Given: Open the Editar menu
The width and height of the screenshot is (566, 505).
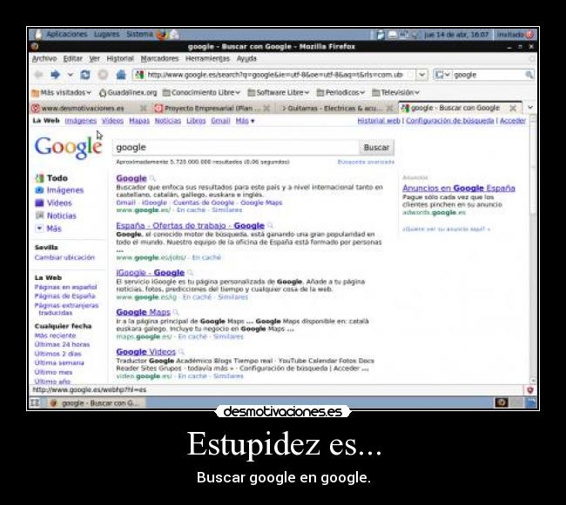Looking at the screenshot, I should click(73, 58).
